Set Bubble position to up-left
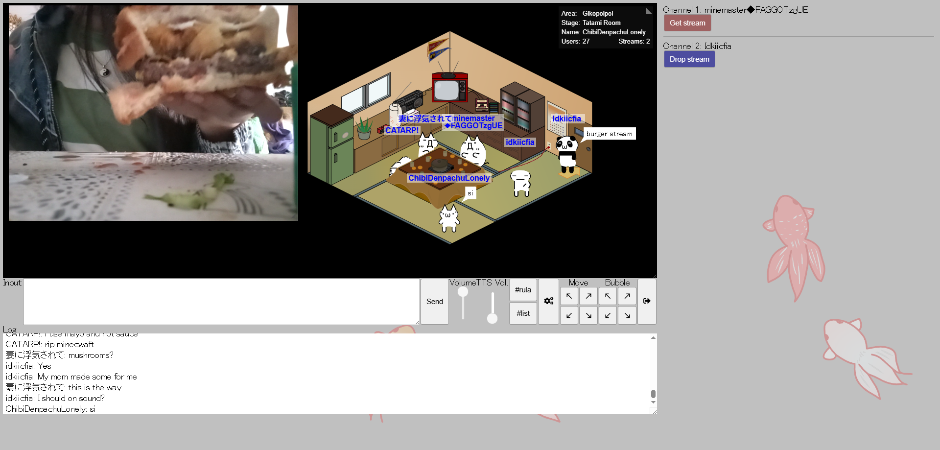Screen dimensions: 940x450 608,296
